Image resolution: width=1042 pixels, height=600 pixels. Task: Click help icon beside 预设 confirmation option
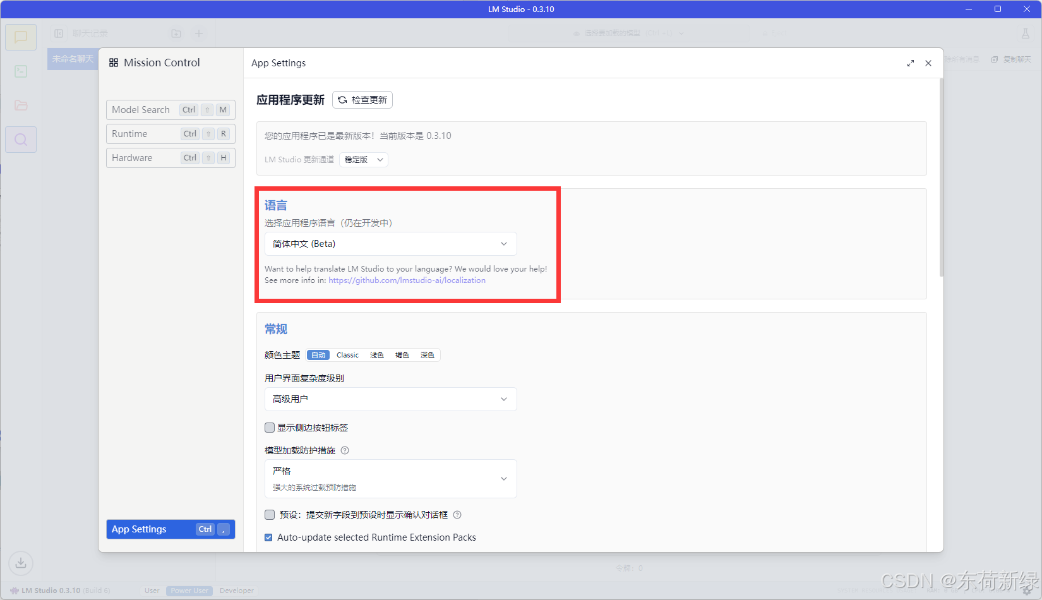click(457, 515)
